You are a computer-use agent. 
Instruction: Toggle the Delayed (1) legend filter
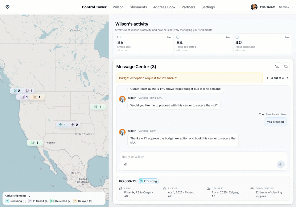point(83,201)
